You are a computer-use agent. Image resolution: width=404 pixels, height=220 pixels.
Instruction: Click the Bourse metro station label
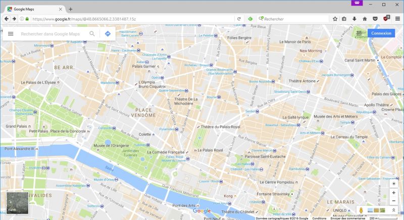(212, 97)
